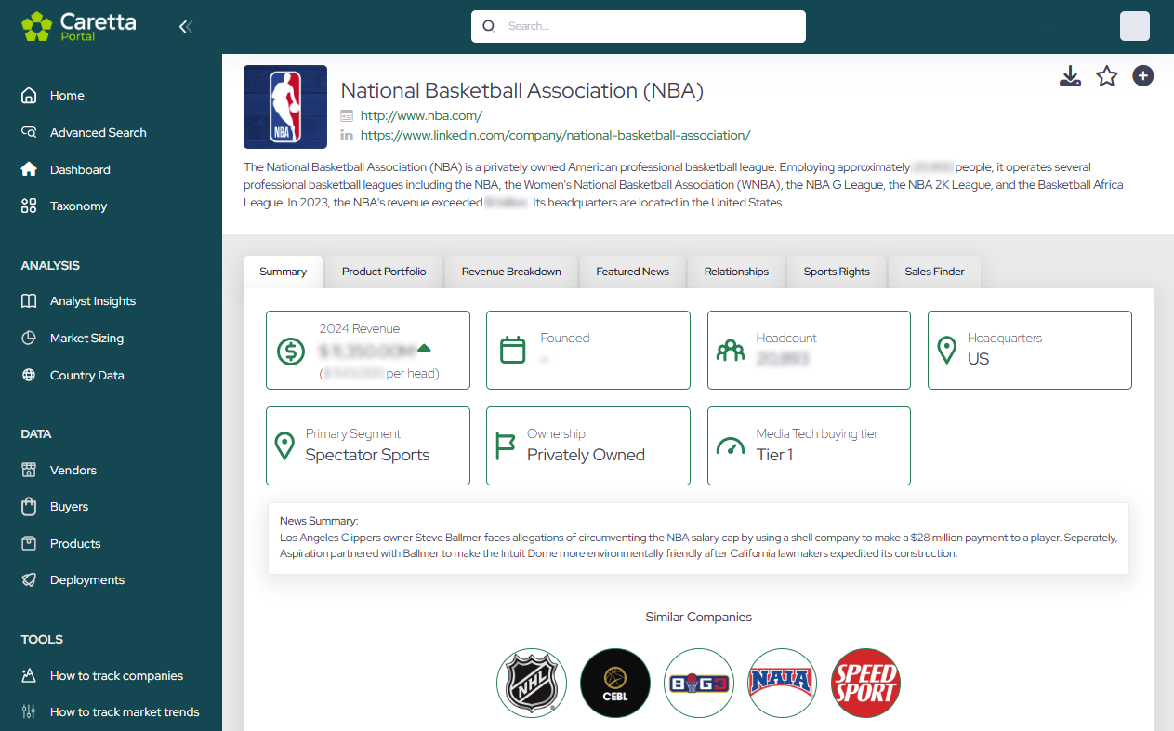Open How to track companies
1174x731 pixels.
pyautogui.click(x=116, y=676)
